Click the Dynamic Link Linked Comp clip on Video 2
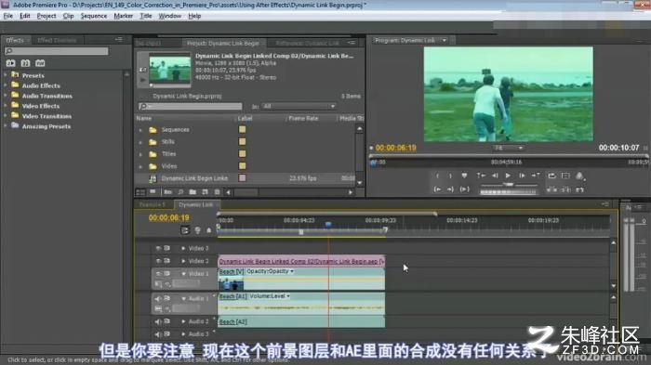Screen dimensions: 651x365 click(301, 261)
